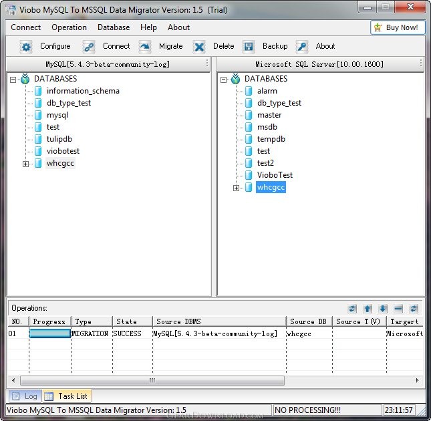Click database icon beside tempdb

(249, 139)
